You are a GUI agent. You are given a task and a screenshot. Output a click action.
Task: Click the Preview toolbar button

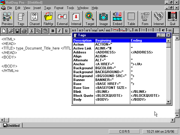point(7,19)
